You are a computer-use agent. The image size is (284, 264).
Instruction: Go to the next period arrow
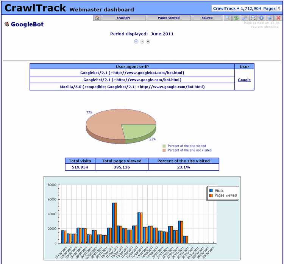tap(142, 42)
